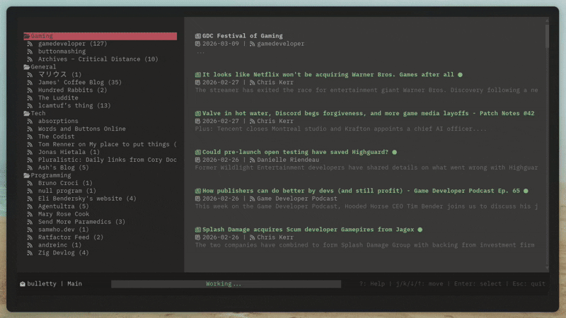
Task: Click RSS icon beside The Codist
Action: 30,137
